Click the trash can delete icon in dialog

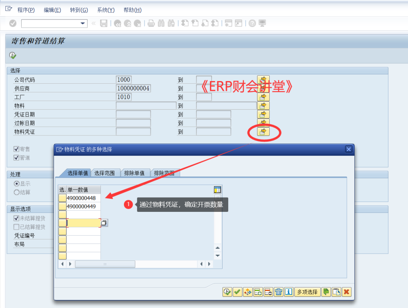pos(278,292)
